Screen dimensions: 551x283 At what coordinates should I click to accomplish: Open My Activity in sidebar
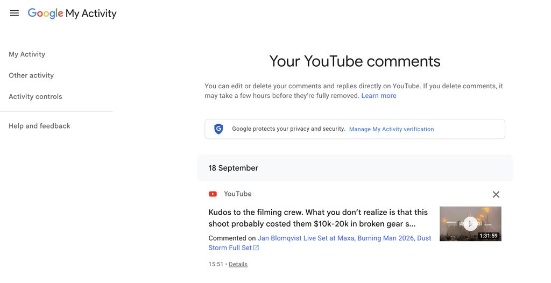pos(27,54)
